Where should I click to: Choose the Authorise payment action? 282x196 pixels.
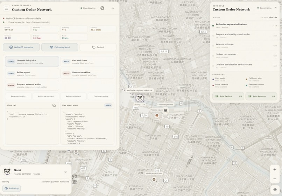tap(46, 96)
